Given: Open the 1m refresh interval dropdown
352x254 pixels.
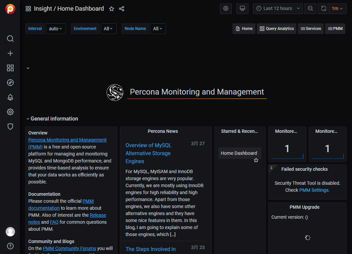Looking at the screenshot, I should tap(337, 9).
